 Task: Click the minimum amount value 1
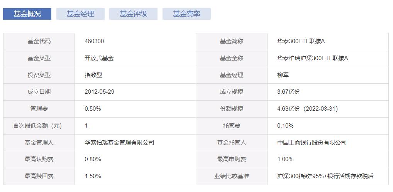pos(86,126)
